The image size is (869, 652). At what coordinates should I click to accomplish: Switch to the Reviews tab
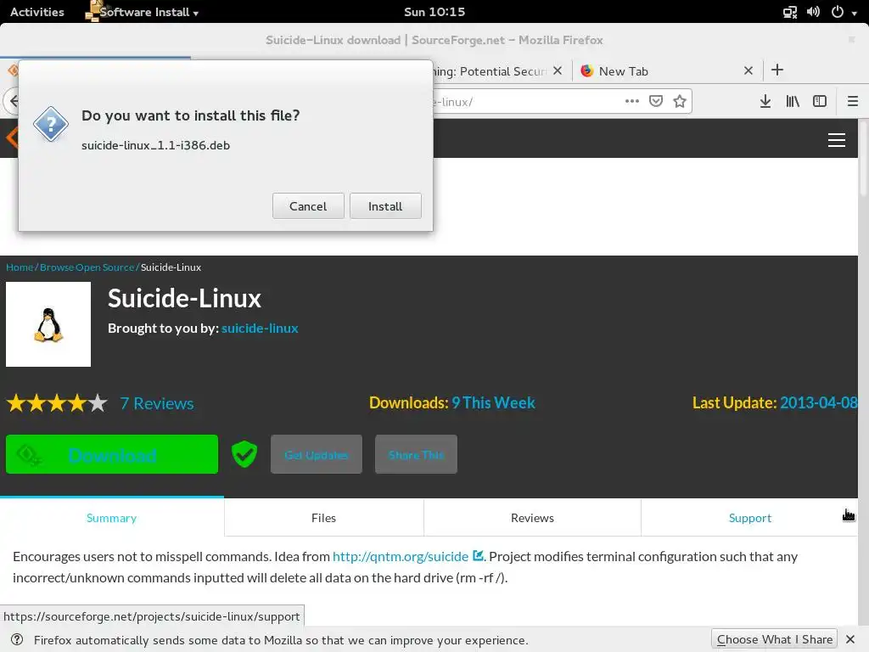click(532, 517)
